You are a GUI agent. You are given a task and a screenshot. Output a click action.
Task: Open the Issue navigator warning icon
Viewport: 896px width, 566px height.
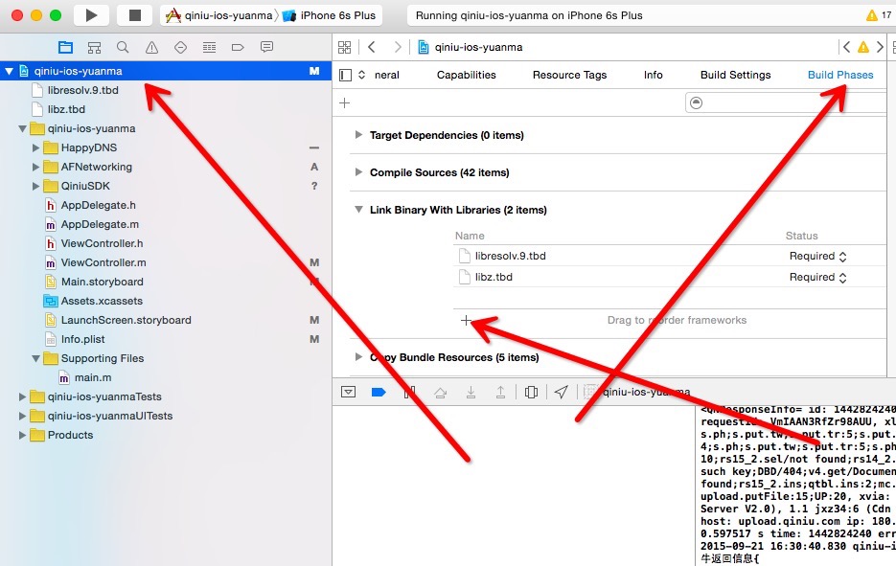click(151, 47)
